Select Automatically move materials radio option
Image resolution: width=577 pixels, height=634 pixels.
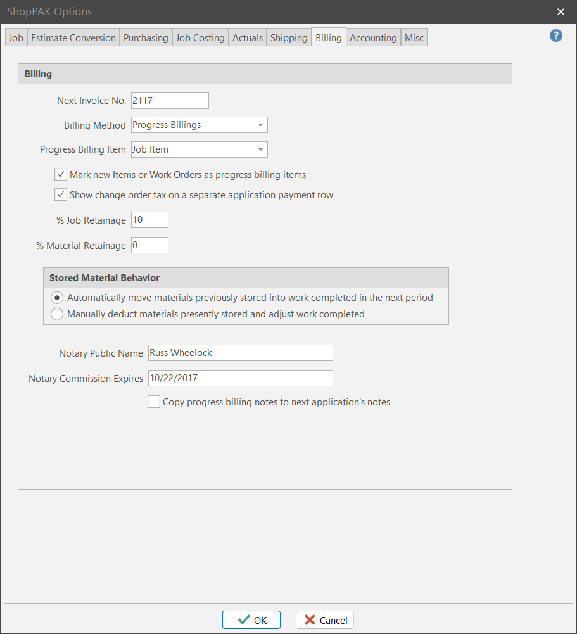point(57,298)
